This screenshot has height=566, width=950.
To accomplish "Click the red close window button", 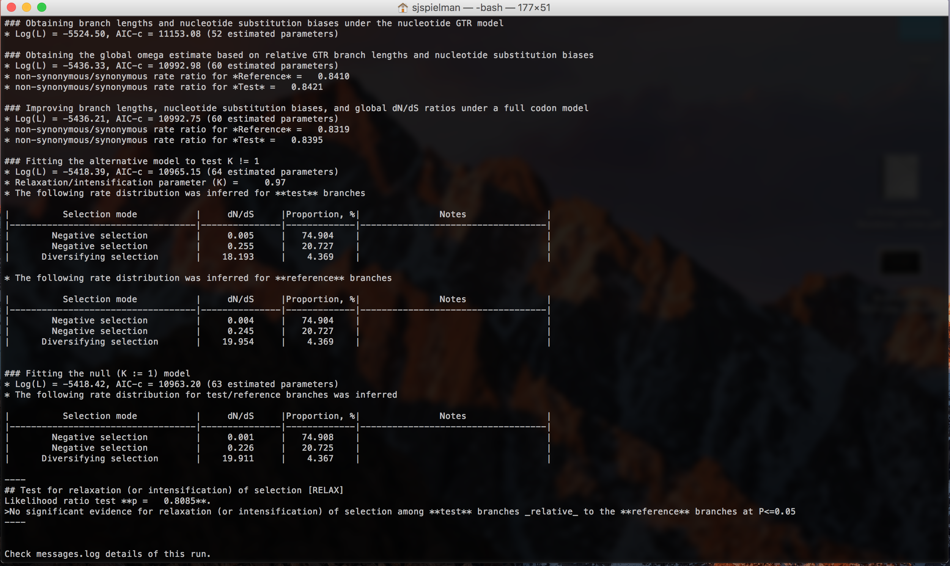I will click(x=11, y=7).
